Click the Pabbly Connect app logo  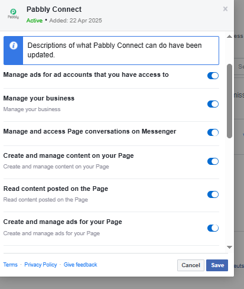click(13, 14)
